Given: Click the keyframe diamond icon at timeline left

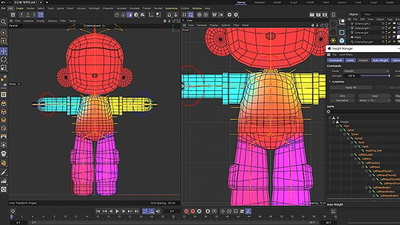Looking at the screenshot, I should 13,211.
